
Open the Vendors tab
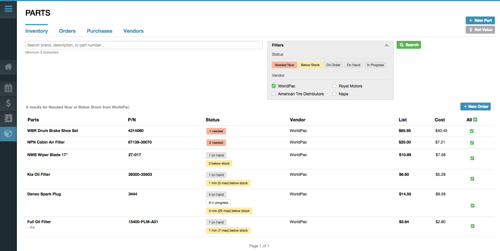[x=133, y=31]
